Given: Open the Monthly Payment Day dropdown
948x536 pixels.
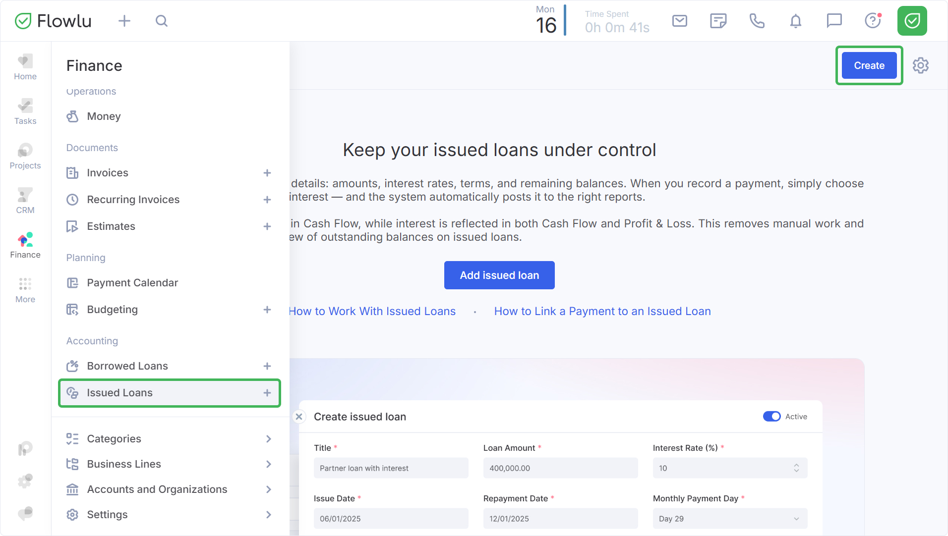Looking at the screenshot, I should click(729, 519).
